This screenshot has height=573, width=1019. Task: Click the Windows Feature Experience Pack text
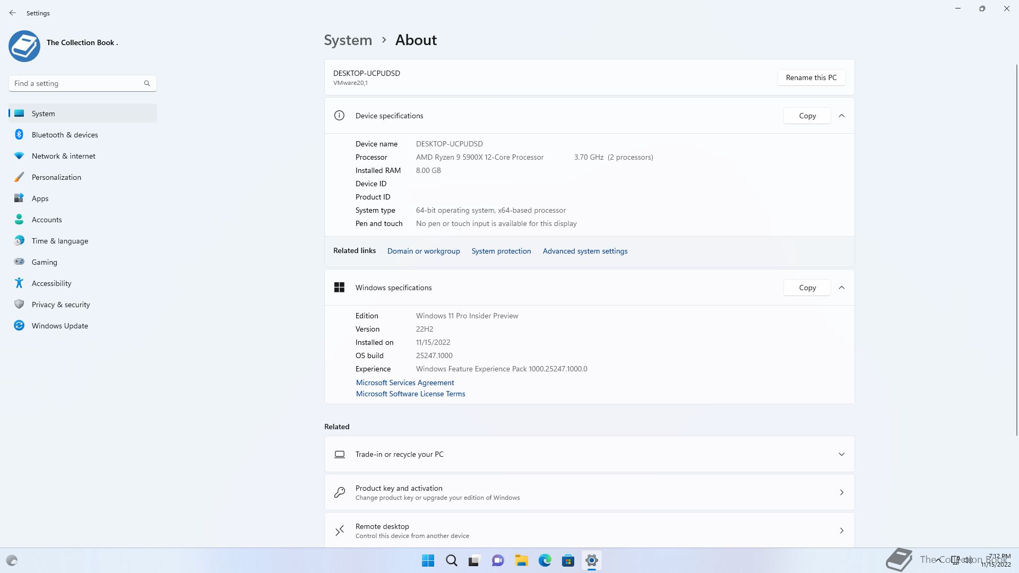(502, 369)
